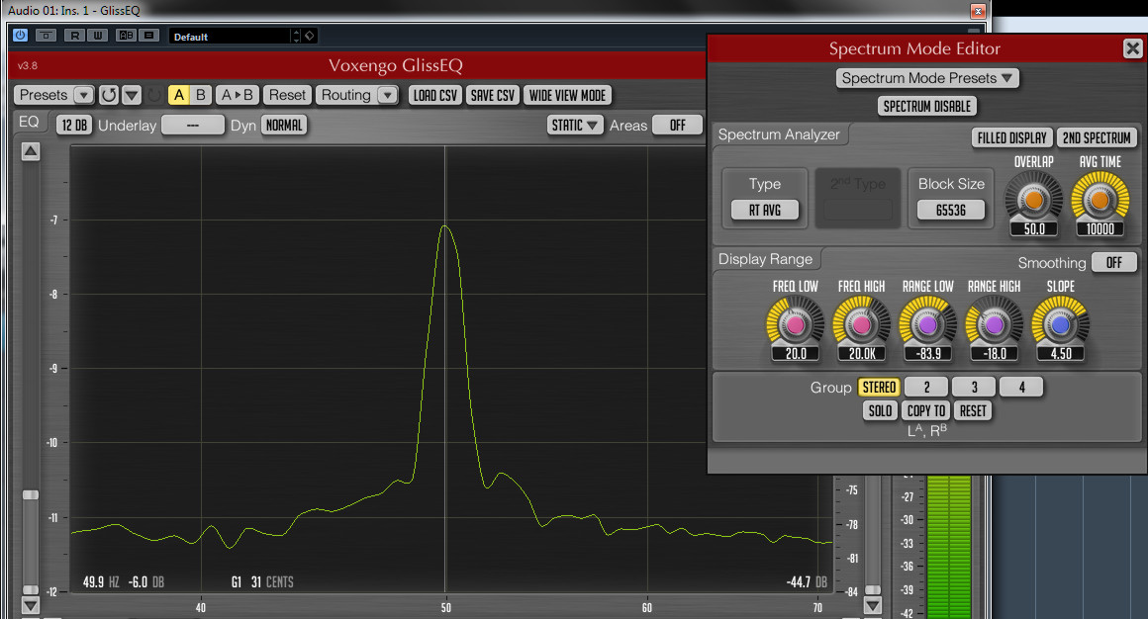The width and height of the screenshot is (1148, 619).
Task: Click the bypass mode icon beside power
Action: tap(46, 36)
